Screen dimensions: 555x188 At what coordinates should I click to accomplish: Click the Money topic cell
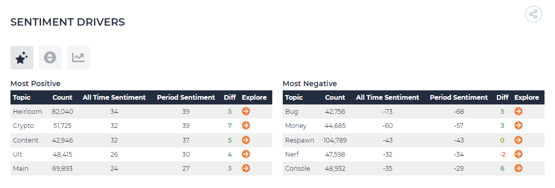pyautogui.click(x=296, y=125)
